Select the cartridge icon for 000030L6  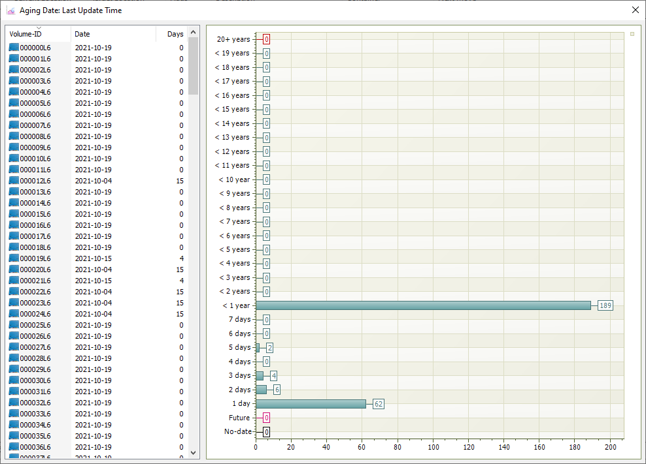tap(14, 380)
